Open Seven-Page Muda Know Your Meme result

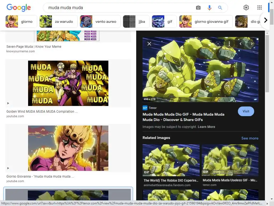(34, 47)
